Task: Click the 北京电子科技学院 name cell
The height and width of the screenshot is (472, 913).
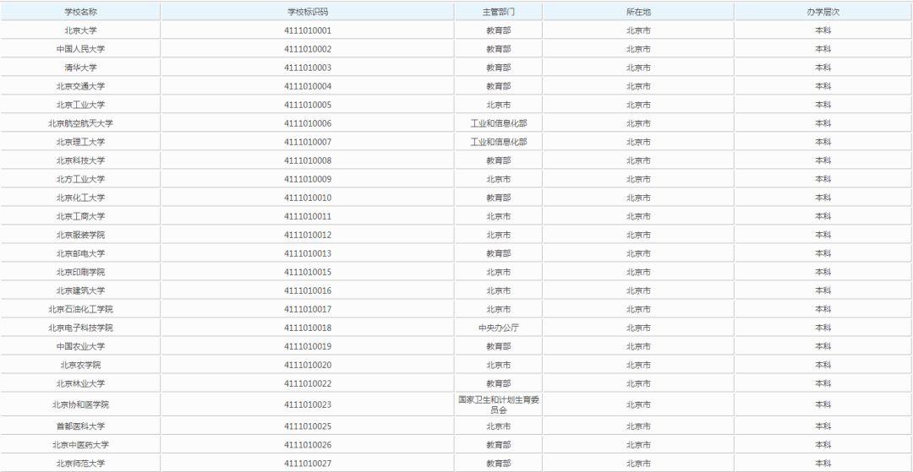Action: coord(80,328)
